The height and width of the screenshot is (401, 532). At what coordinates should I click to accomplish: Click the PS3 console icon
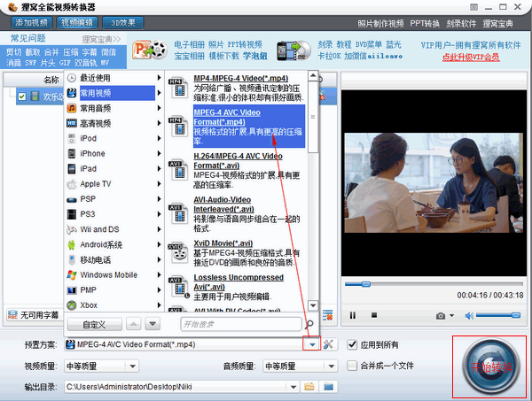72,214
